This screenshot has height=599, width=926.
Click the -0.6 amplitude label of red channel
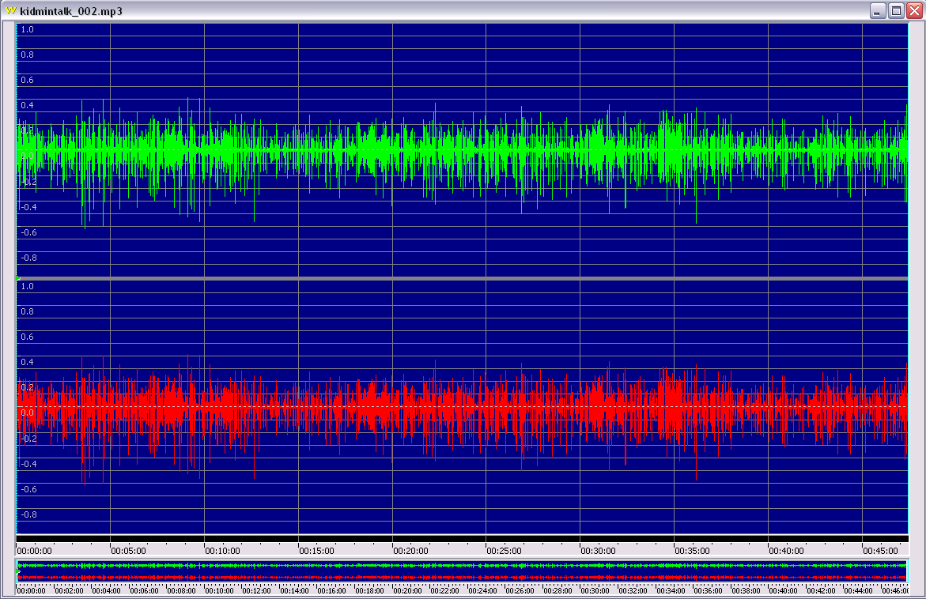pos(28,488)
